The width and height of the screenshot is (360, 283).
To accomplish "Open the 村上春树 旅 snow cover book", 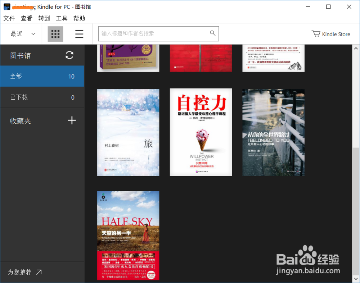I will pos(128,133).
